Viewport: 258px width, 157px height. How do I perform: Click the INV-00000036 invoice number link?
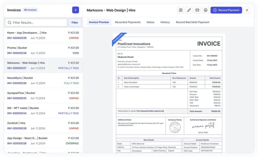17,83
